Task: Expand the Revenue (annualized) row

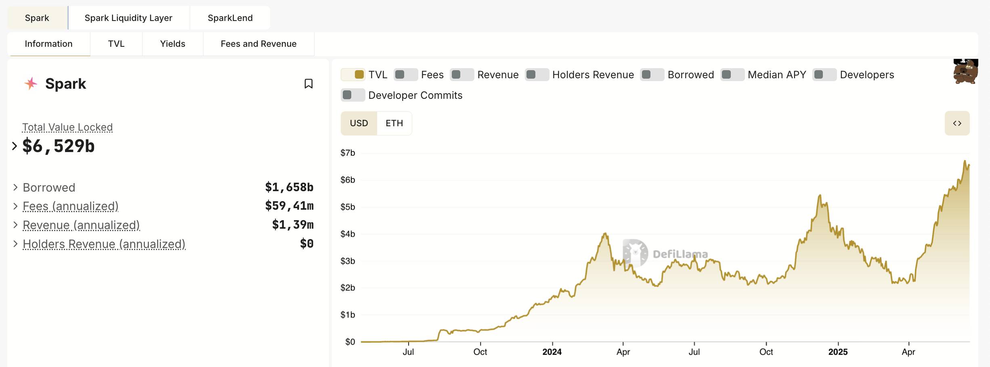Action: (15, 225)
